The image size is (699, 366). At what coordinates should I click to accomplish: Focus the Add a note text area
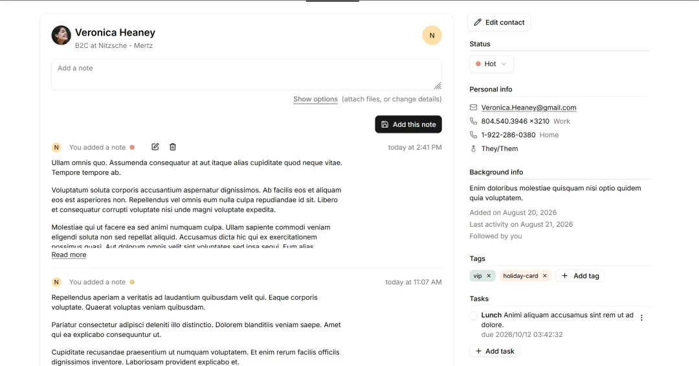(x=247, y=74)
